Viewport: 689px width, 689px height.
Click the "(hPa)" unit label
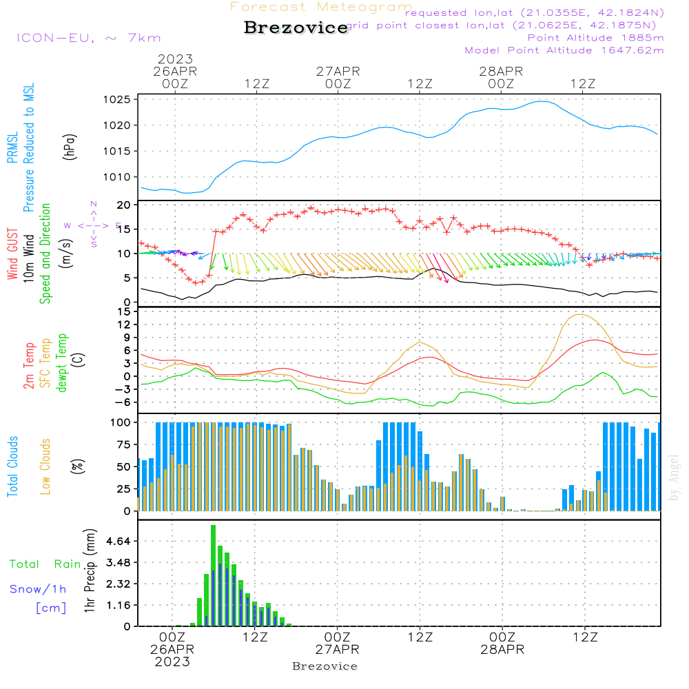tap(70, 147)
